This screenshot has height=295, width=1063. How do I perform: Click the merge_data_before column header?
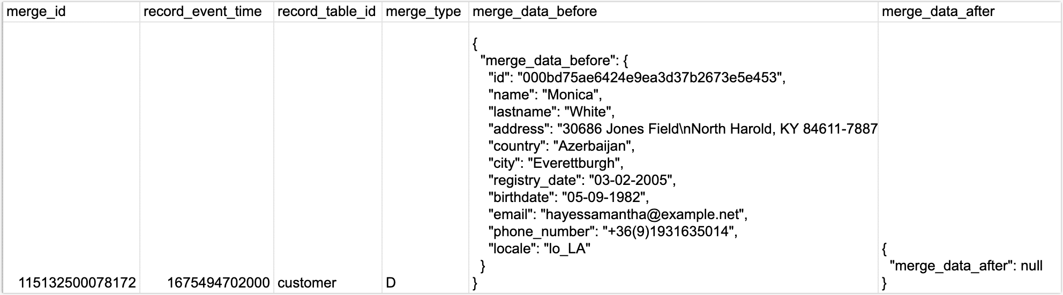[535, 12]
